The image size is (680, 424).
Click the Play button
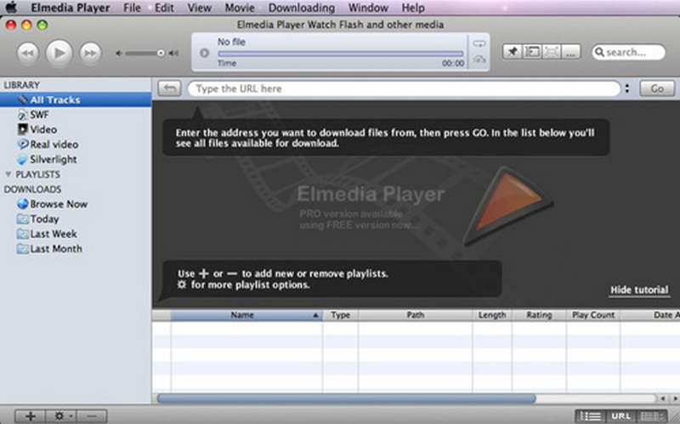click(x=59, y=53)
